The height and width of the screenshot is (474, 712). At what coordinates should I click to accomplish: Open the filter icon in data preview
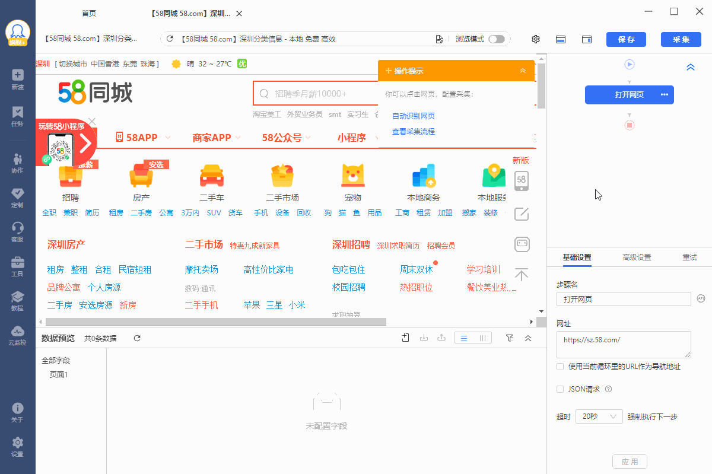tap(510, 338)
